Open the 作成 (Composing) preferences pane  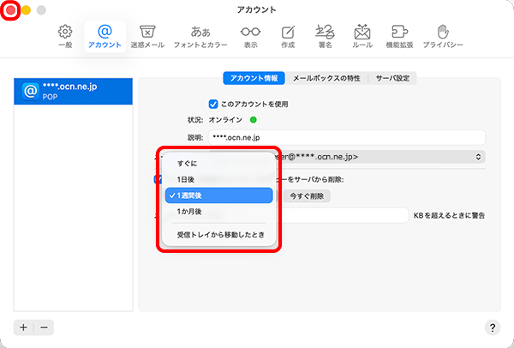[x=287, y=36]
